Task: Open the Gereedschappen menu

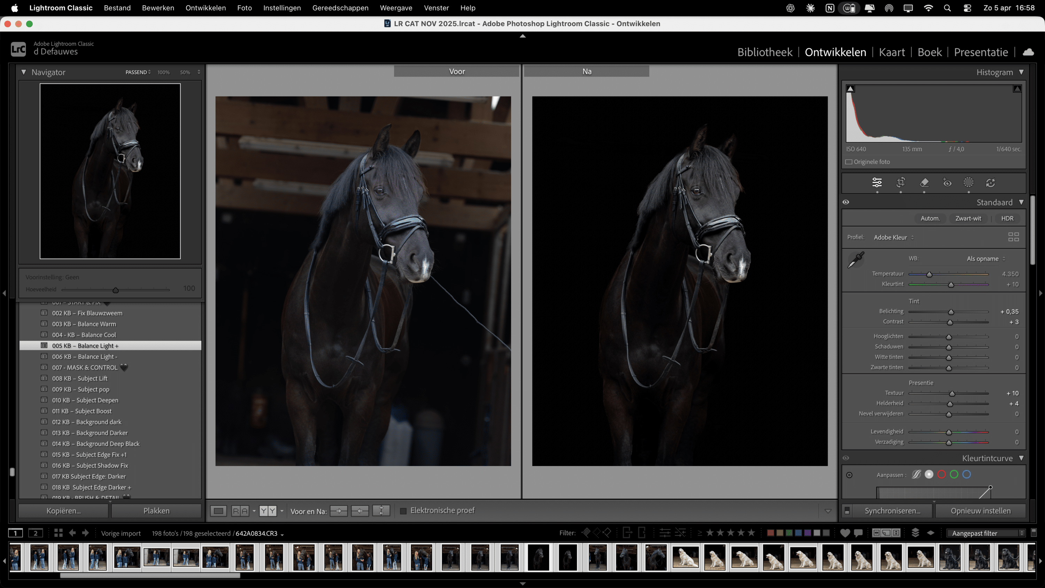Action: (340, 8)
